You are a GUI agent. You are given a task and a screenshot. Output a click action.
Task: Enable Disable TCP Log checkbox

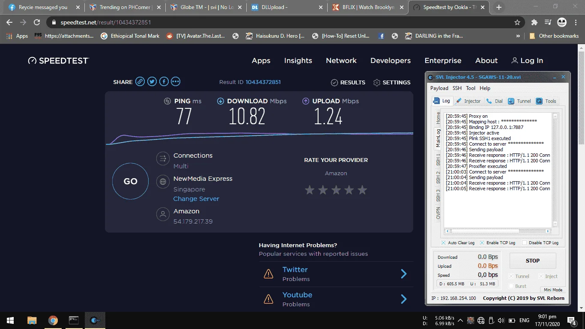(x=524, y=243)
